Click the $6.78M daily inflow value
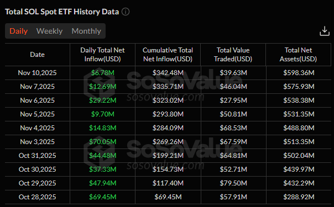The image size is (334, 207). (x=103, y=73)
